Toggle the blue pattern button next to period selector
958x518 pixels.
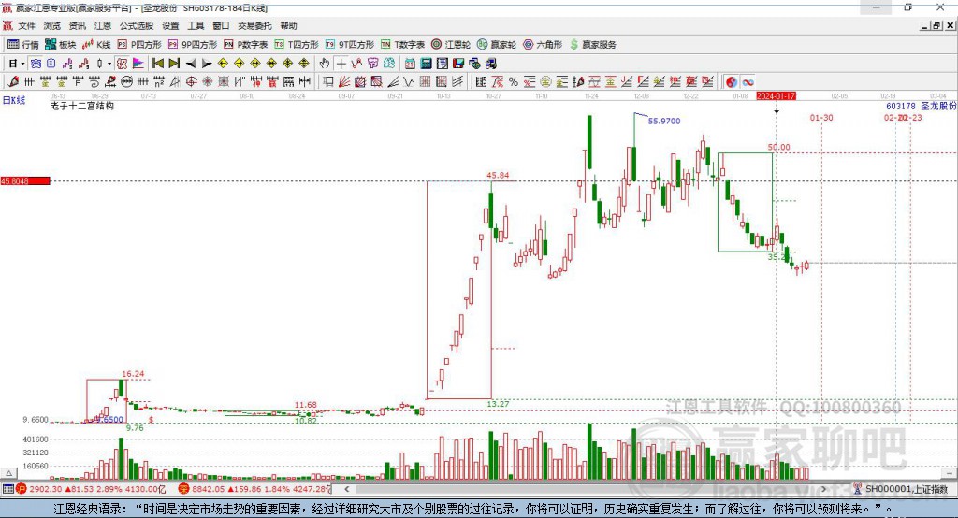point(36,64)
